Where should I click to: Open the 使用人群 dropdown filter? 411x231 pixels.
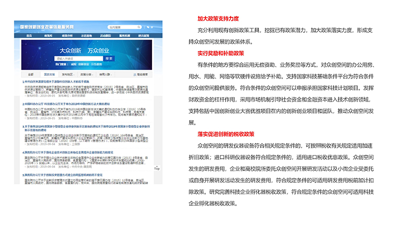pyautogui.click(x=105, y=74)
